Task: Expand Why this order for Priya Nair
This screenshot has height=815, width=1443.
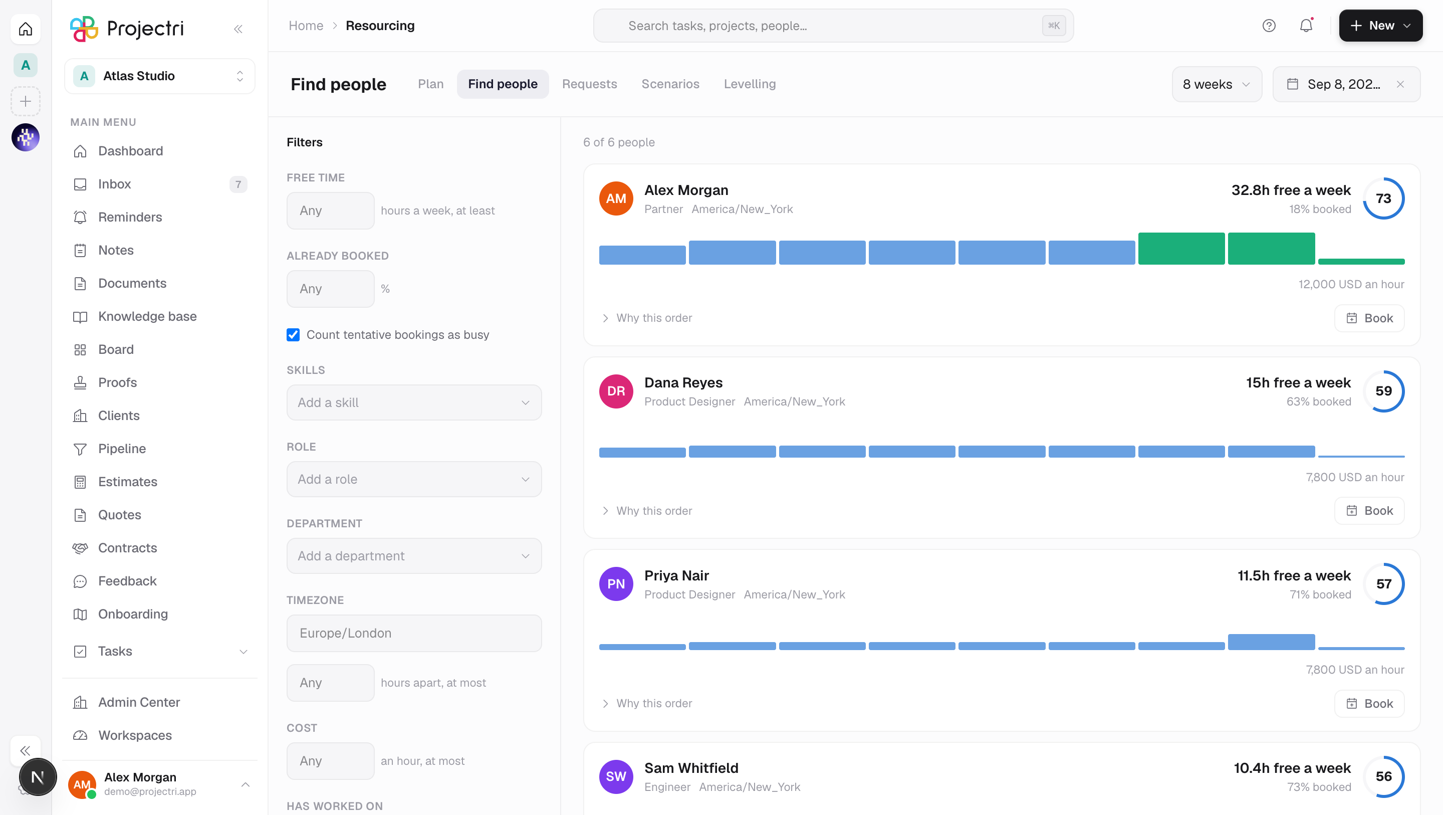Action: pyautogui.click(x=647, y=703)
